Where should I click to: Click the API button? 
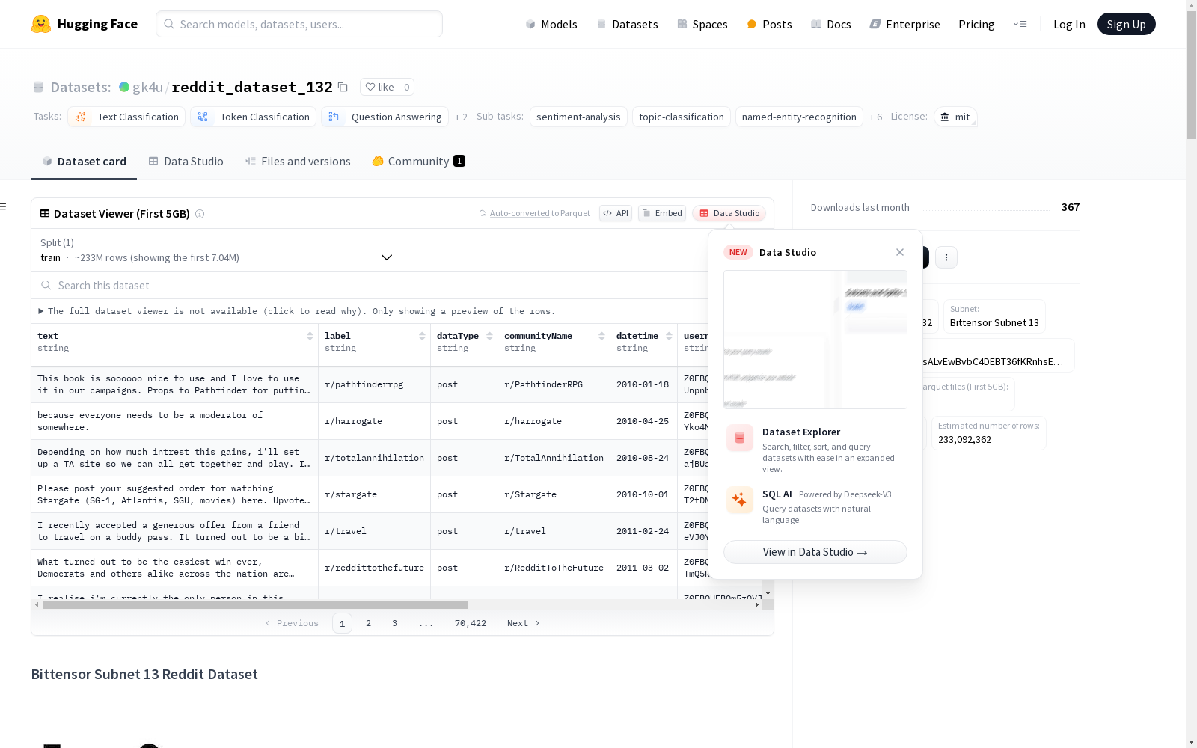tap(616, 213)
